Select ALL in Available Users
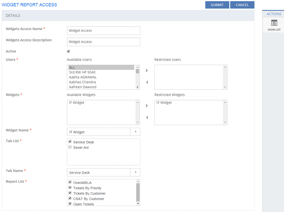 pos(101,68)
